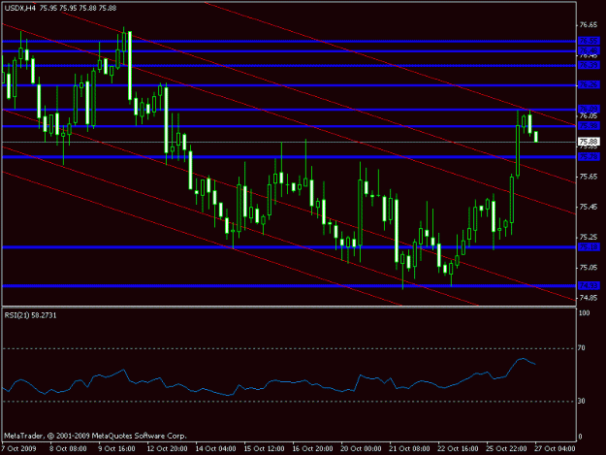The width and height of the screenshot is (606, 455).
Task: Click the RSI scale value 100
Action: [x=584, y=312]
